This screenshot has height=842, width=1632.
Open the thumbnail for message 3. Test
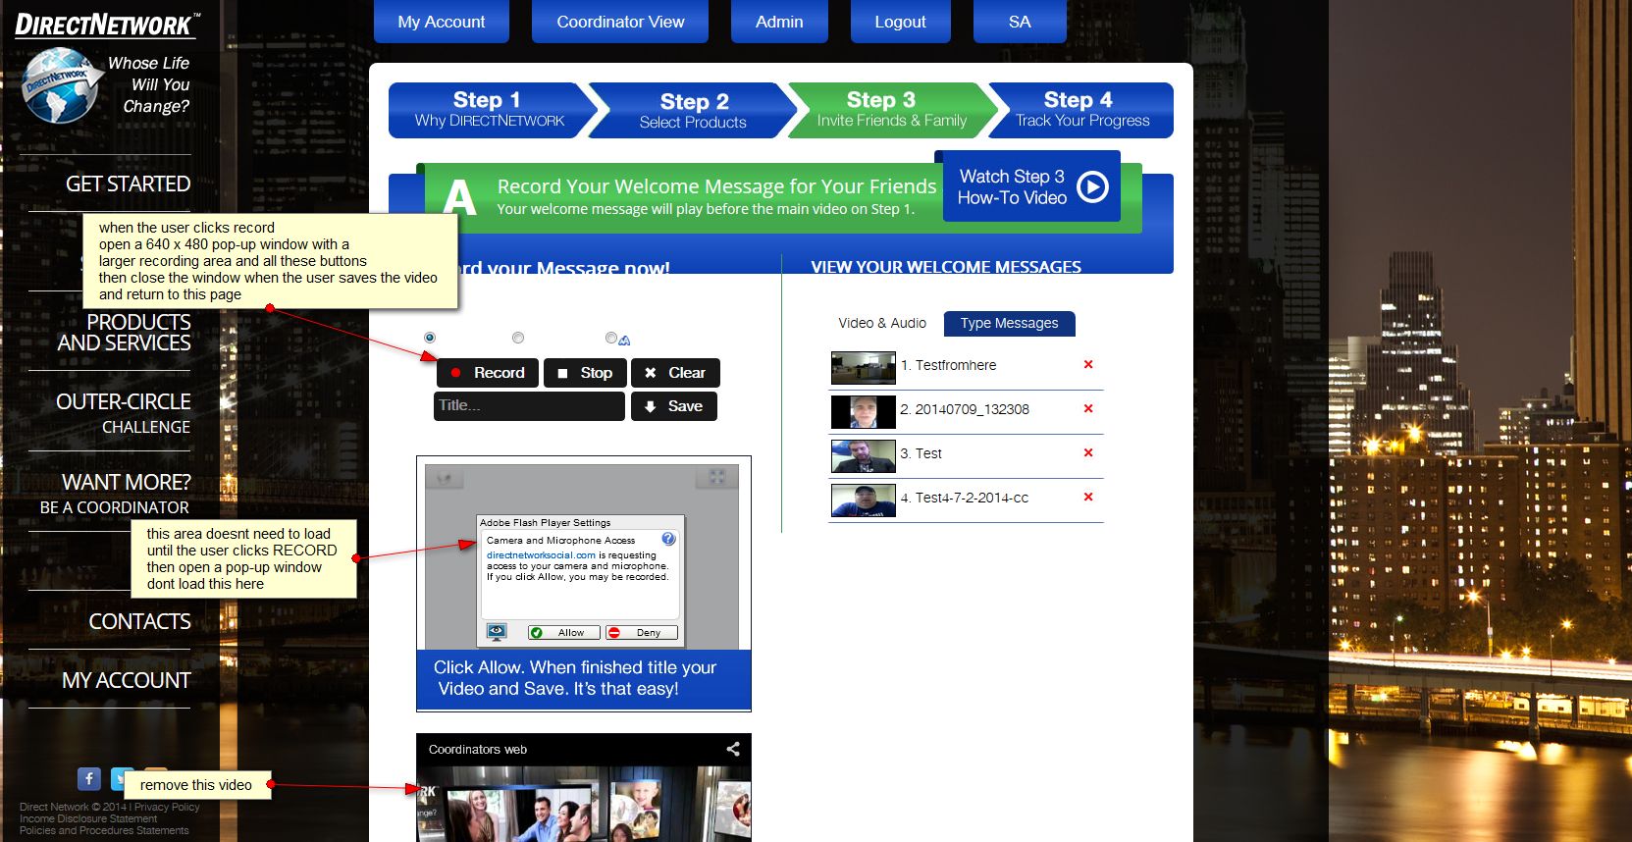pyautogui.click(x=864, y=455)
